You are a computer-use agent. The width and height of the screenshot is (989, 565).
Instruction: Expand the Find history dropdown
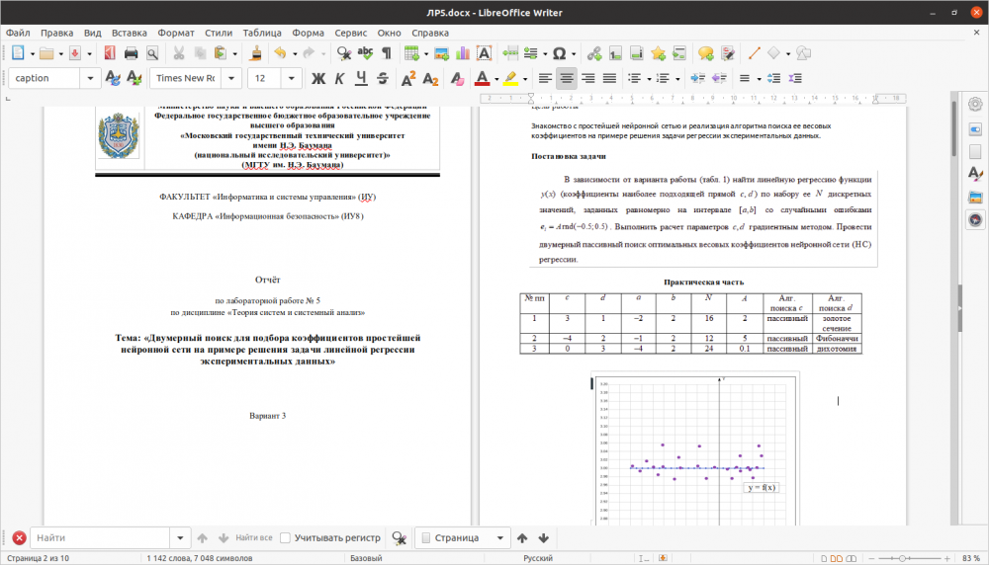[x=180, y=538]
